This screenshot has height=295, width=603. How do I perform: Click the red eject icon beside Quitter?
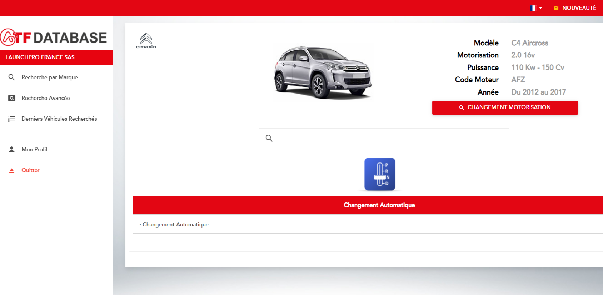[x=11, y=170]
